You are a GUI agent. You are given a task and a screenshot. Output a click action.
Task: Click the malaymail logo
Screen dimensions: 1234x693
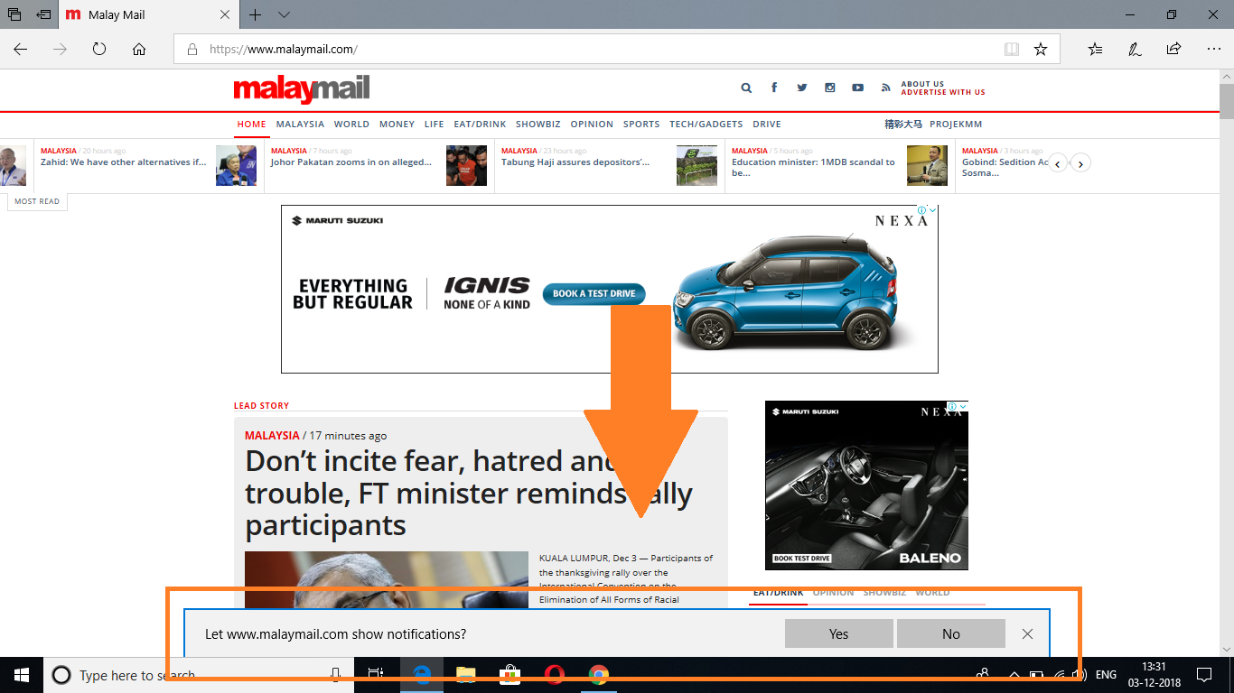(x=302, y=89)
